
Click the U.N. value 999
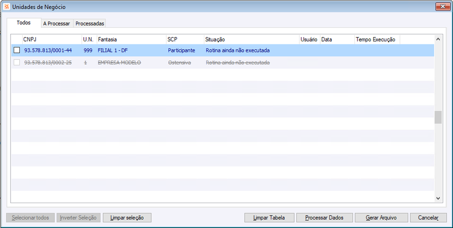coord(88,50)
